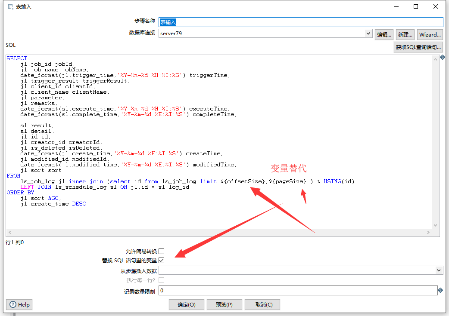The height and width of the screenshot is (316, 449).
Task: Click the 新建 button to create a connection
Action: tap(405, 34)
